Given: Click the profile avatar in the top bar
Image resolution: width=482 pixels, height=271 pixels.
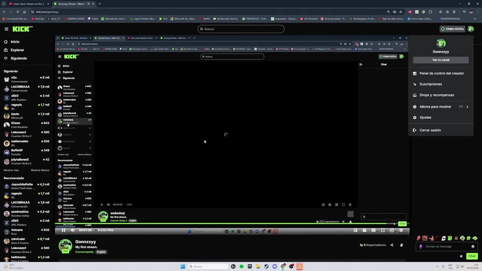Looking at the screenshot, I should [x=470, y=29].
